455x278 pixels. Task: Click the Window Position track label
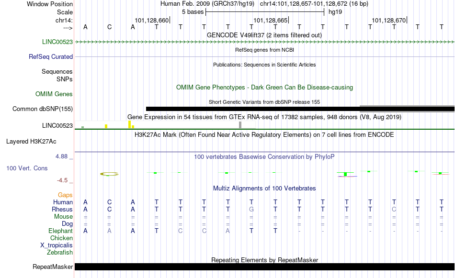50,4
